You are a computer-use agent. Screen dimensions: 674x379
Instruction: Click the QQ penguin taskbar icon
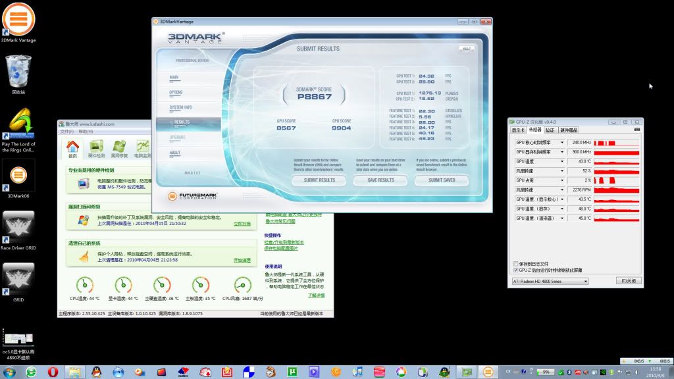point(96,372)
